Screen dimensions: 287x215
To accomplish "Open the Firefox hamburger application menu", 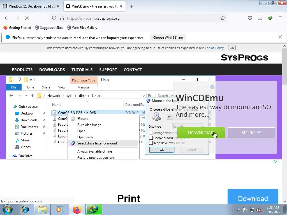I will coord(280,18).
